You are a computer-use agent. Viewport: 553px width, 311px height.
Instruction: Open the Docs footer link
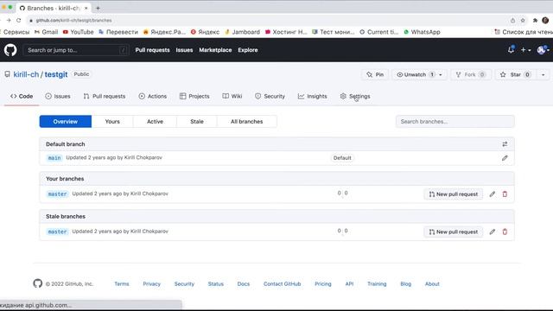point(244,284)
